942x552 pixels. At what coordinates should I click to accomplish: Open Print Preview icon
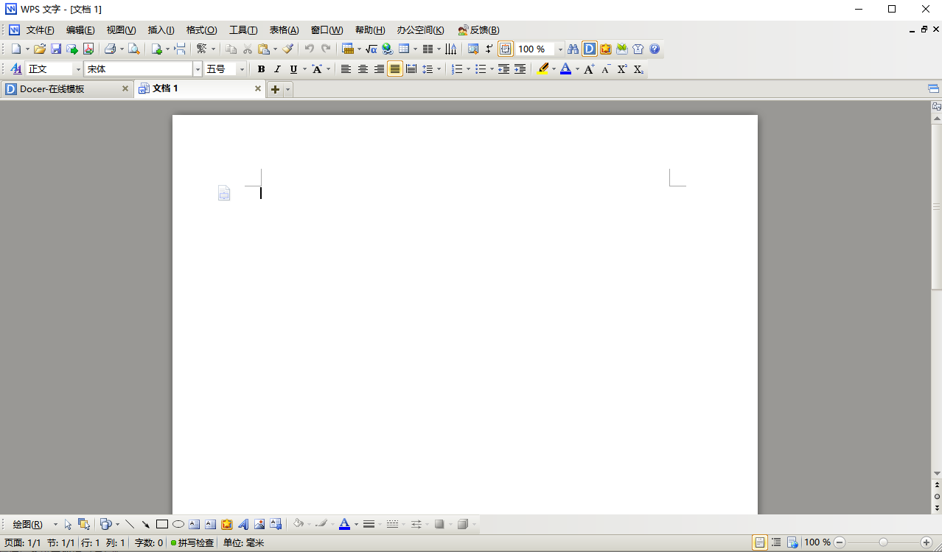(134, 49)
